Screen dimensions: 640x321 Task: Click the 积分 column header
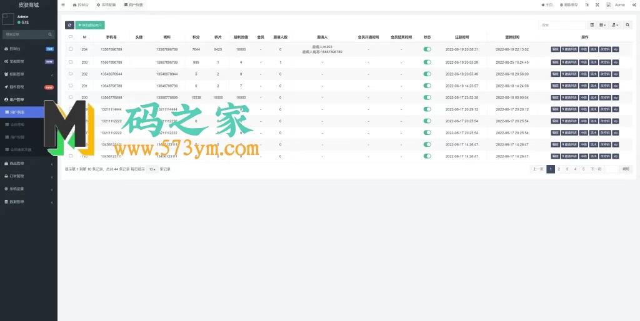coord(196,37)
